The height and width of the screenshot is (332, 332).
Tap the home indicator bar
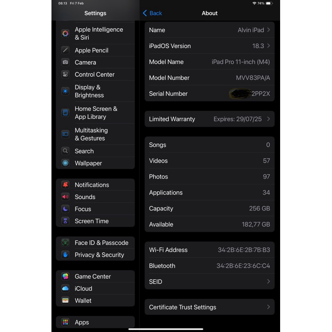point(166,329)
